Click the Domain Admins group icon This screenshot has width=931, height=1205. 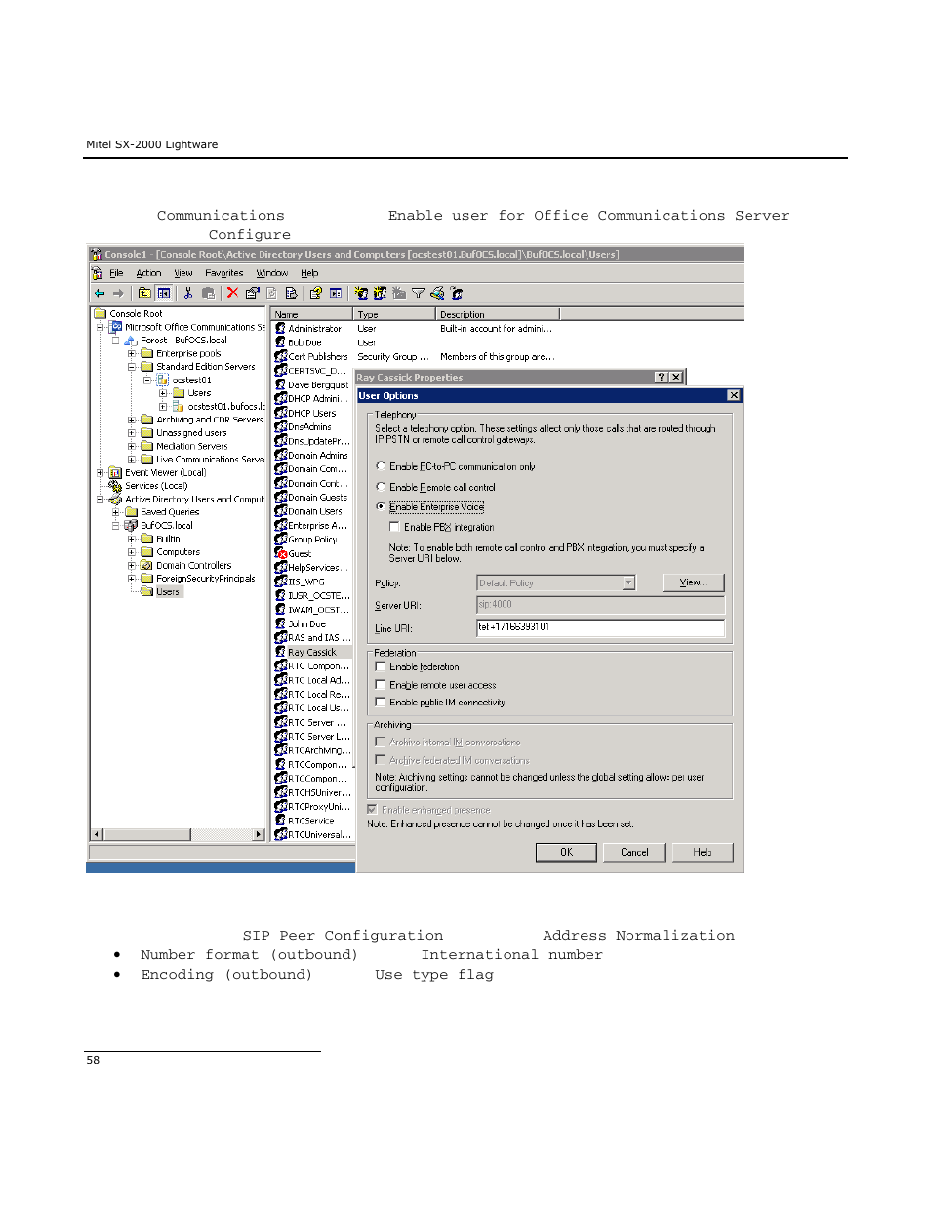point(280,456)
